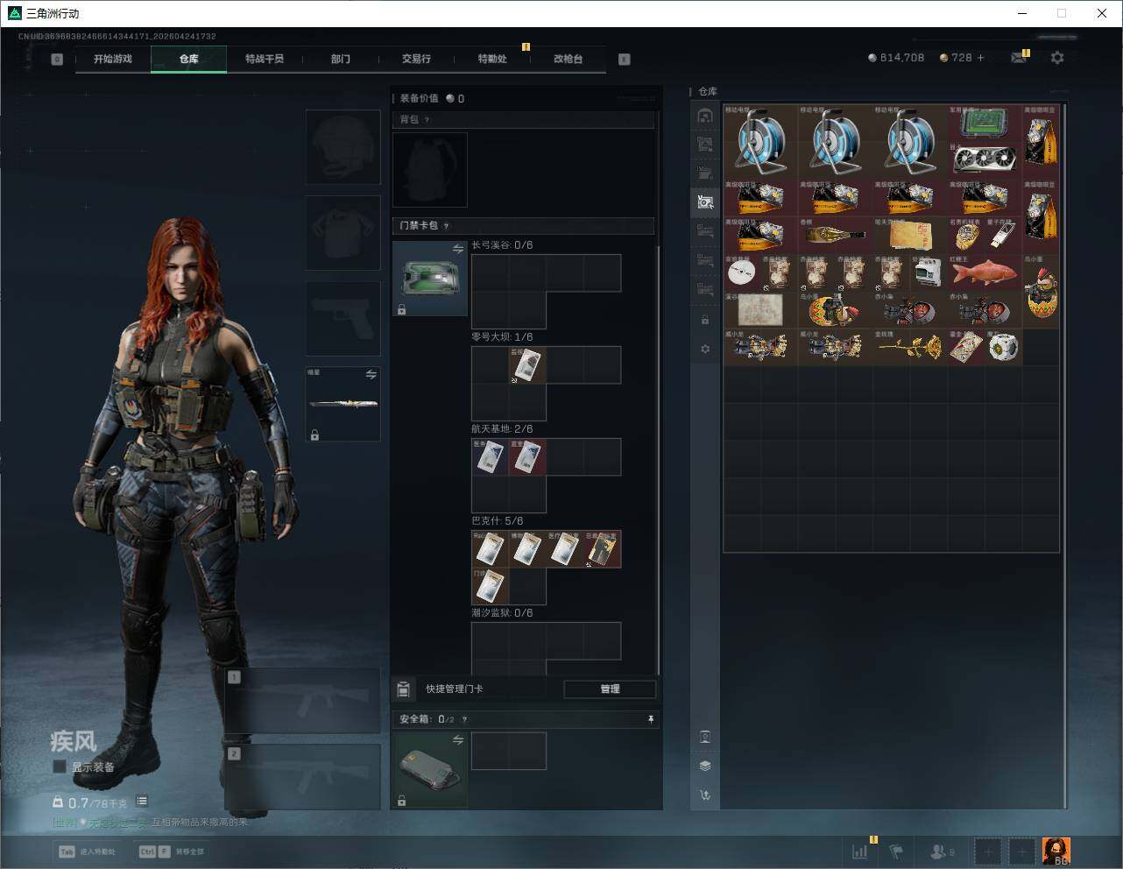
Task: Open the settings gear in top bar
Action: [x=1057, y=58]
